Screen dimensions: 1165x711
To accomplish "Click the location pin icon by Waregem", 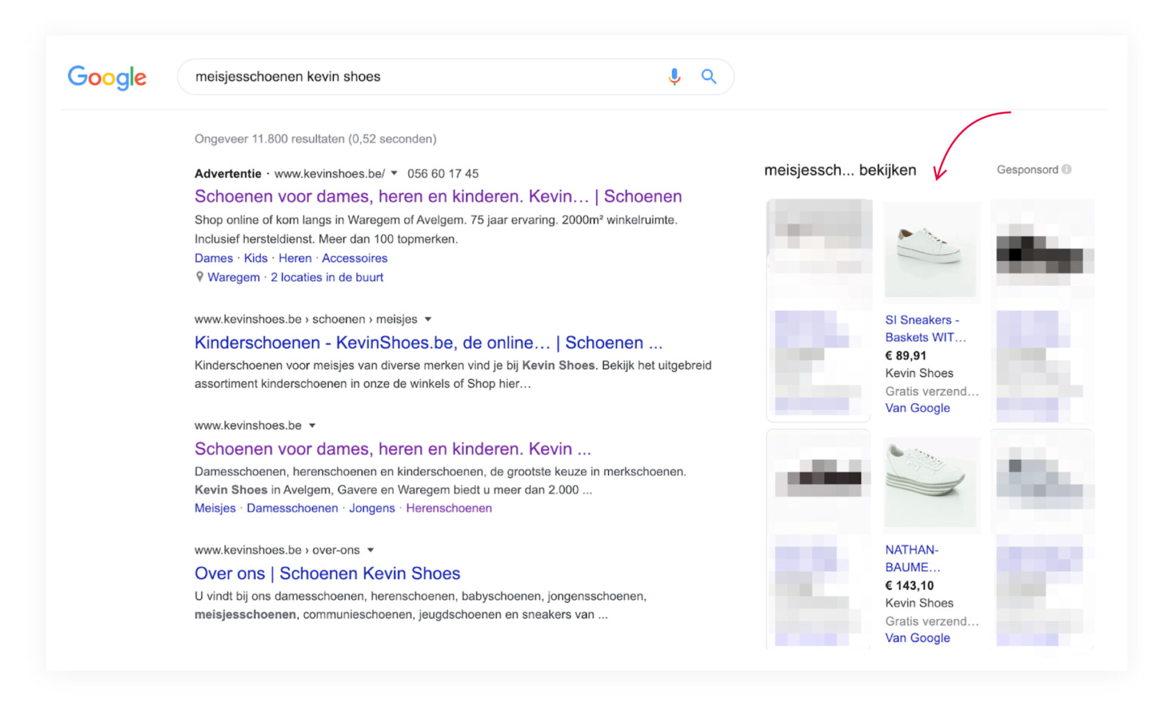I will 199,277.
